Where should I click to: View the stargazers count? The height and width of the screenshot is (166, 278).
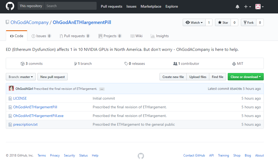point(234,23)
